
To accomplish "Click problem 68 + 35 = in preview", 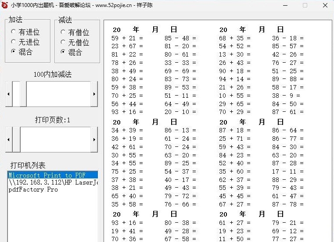I will pos(235,38).
